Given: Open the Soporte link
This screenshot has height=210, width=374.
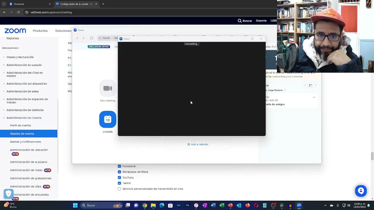Looking at the screenshot, I should pyautogui.click(x=261, y=21).
